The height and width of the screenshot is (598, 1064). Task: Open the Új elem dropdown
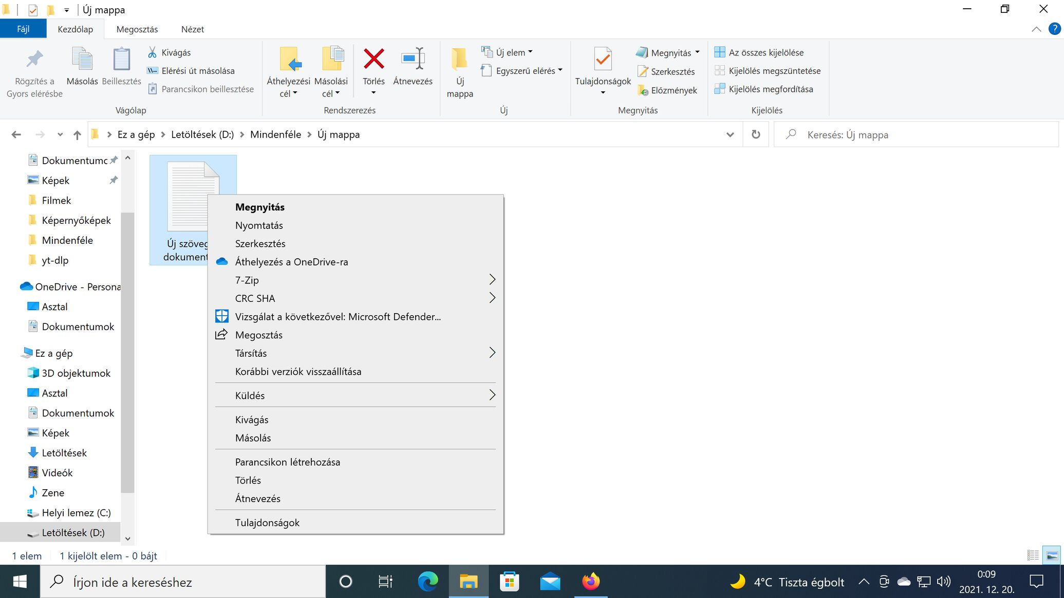(510, 52)
